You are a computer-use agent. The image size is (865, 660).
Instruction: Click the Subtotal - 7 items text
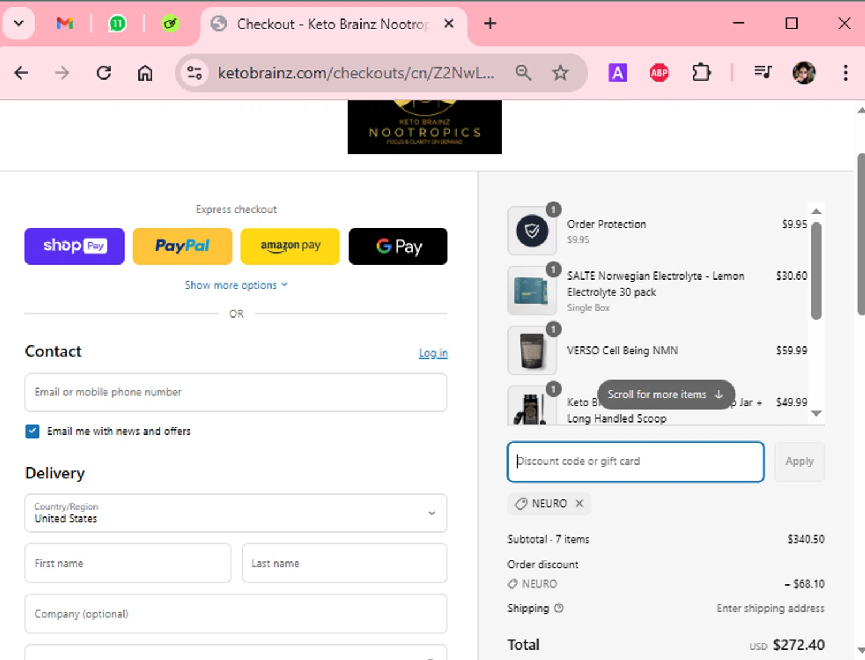[548, 540]
